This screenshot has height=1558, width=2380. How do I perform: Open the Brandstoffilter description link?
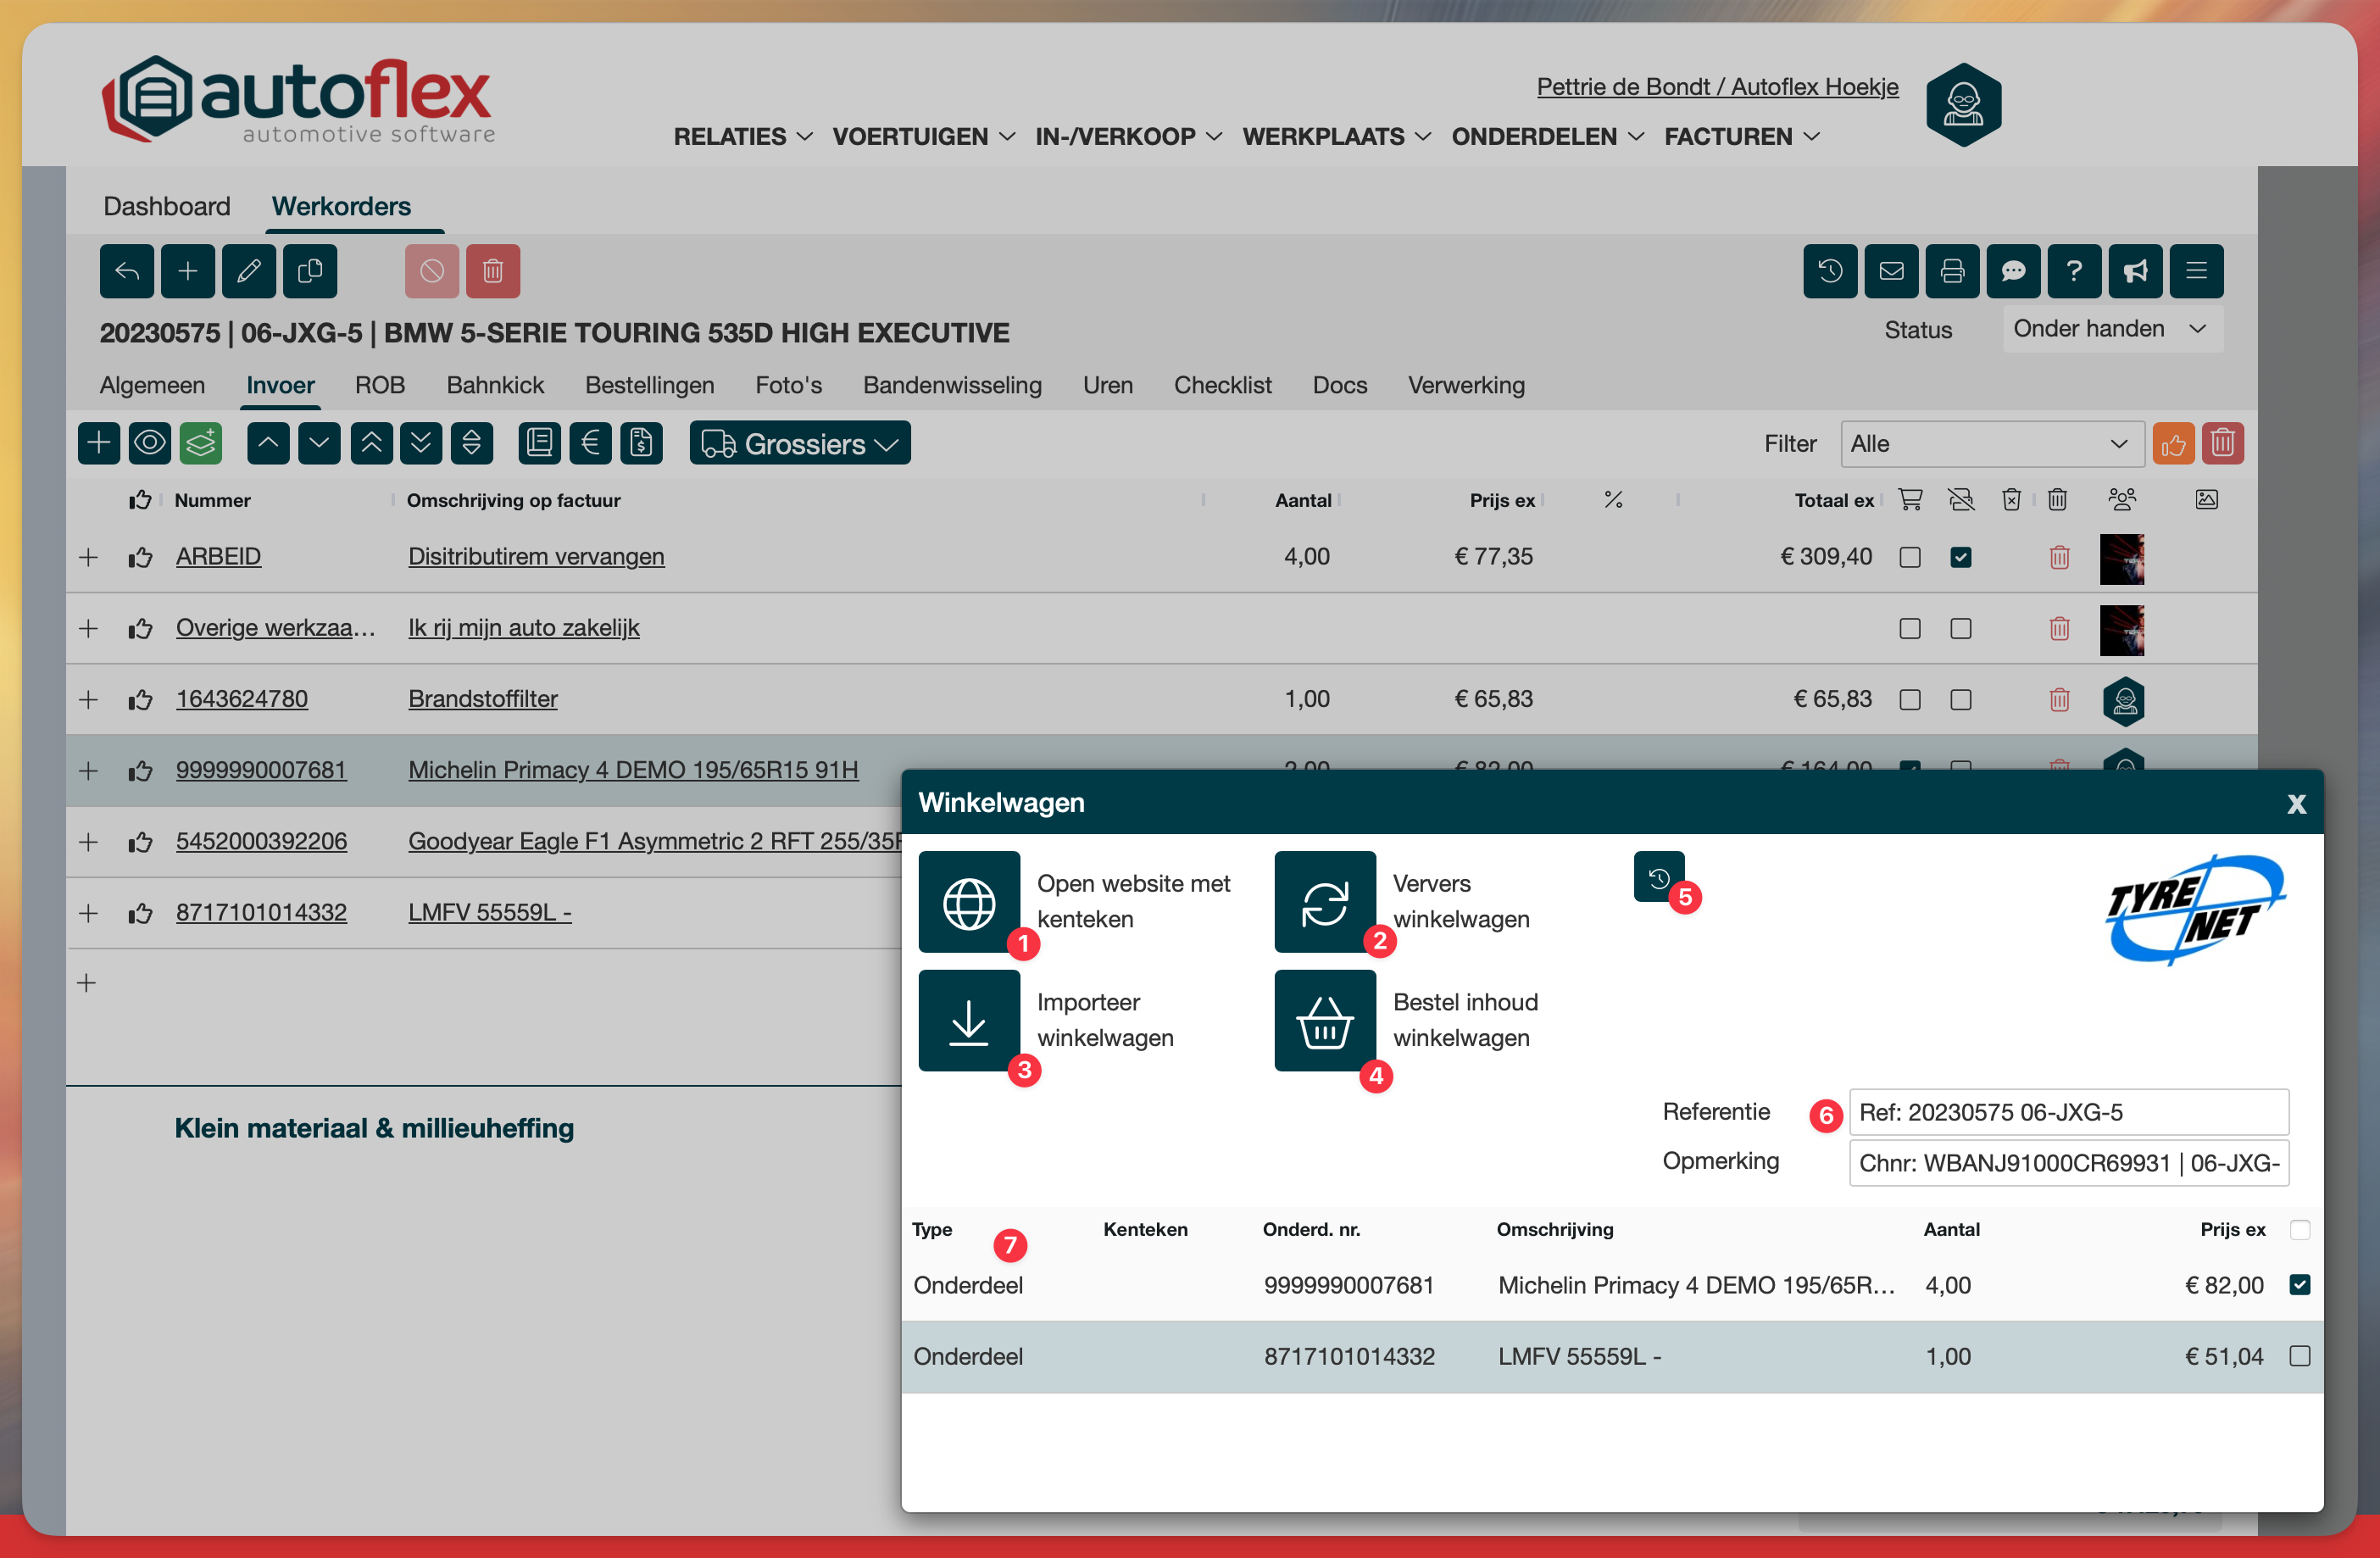point(482,699)
